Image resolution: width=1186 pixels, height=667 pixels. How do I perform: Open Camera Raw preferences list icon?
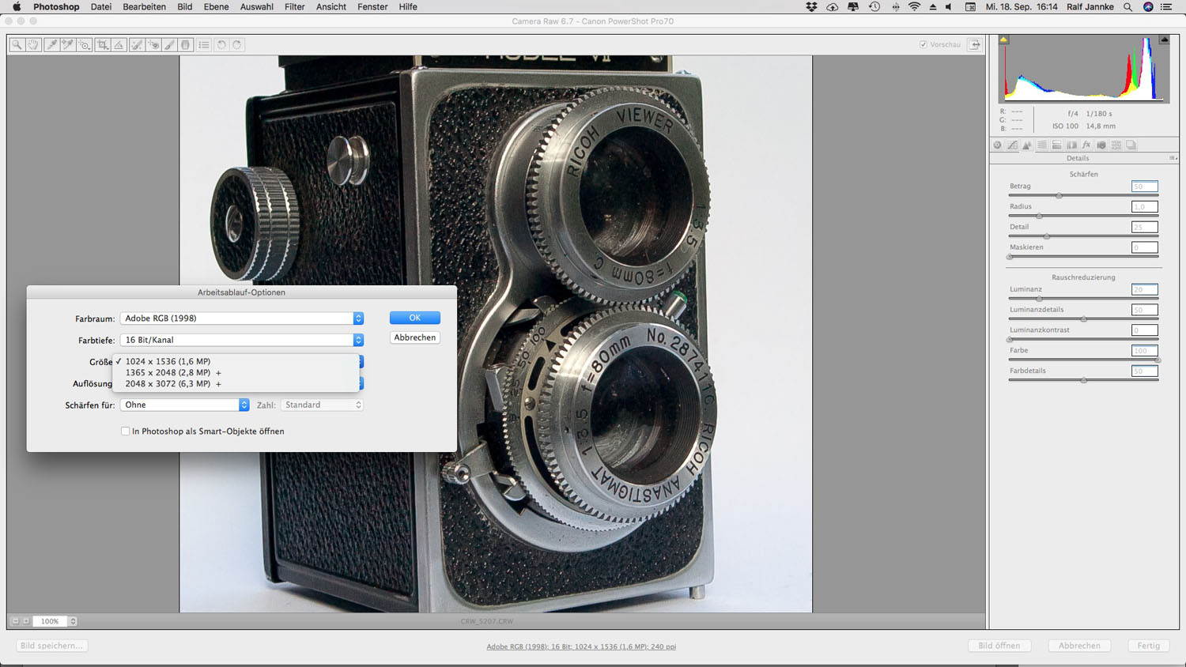[204, 45]
